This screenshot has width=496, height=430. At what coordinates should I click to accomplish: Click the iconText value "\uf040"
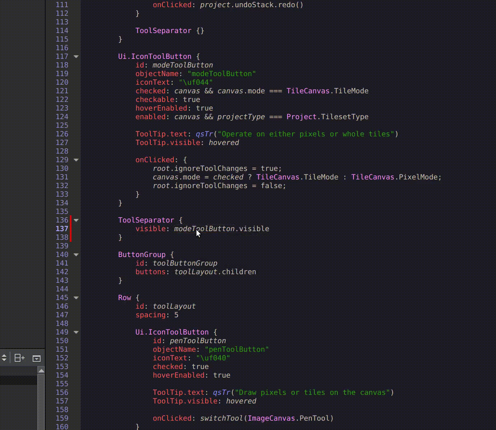213,358
